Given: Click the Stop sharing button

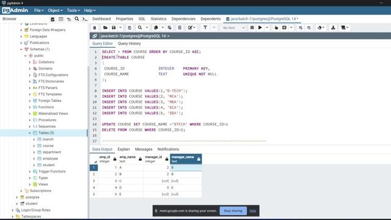Looking at the screenshot, I should (233, 211).
